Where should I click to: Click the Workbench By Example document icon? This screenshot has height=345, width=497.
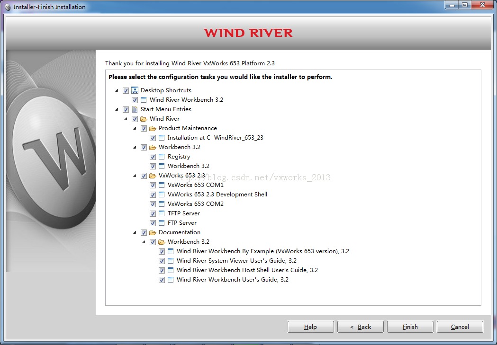171,252
